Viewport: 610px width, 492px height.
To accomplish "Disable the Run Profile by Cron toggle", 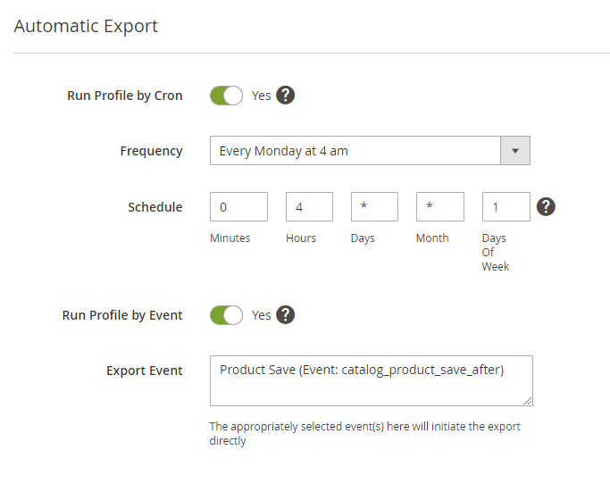I will click(226, 96).
